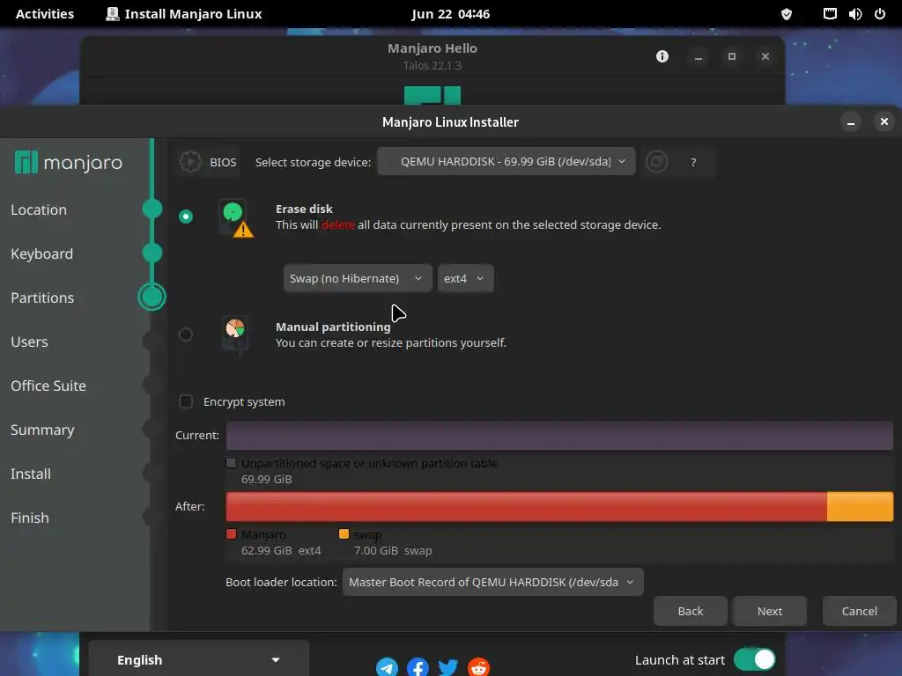The image size is (902, 676).
Task: Go to the Keyboard step
Action: 41,253
